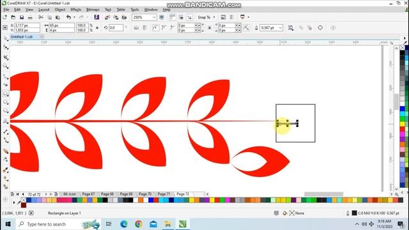Click the Undo arrow icon
This screenshot has width=409, height=230.
(x=68, y=17)
